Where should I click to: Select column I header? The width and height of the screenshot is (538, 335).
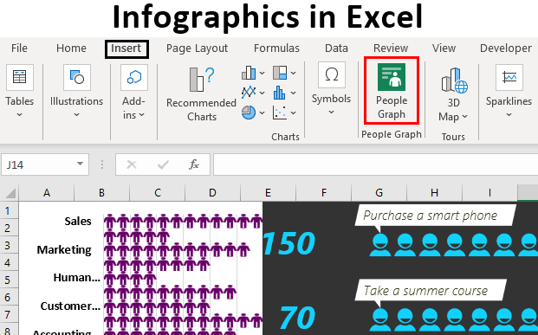[490, 193]
